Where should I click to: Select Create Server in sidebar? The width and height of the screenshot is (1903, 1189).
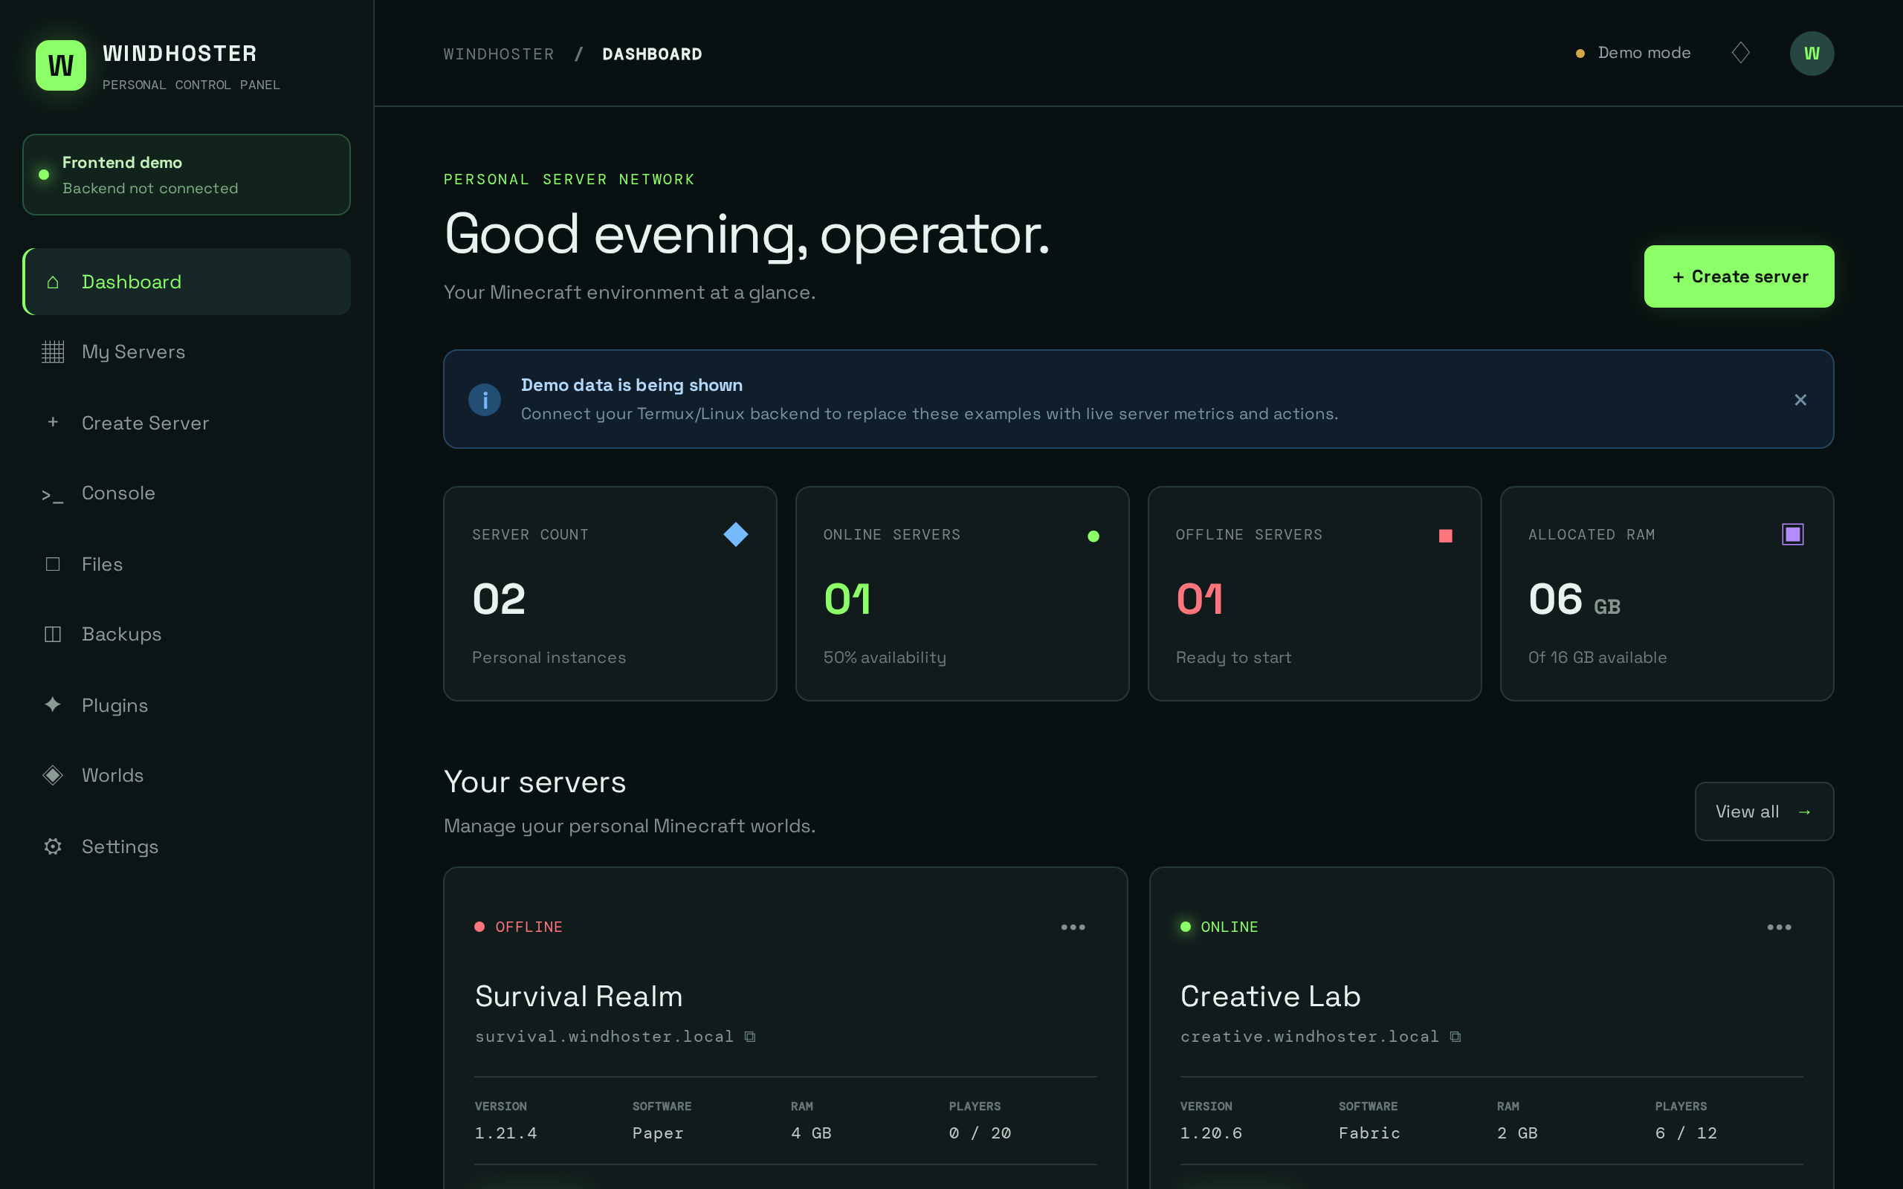tap(187, 422)
